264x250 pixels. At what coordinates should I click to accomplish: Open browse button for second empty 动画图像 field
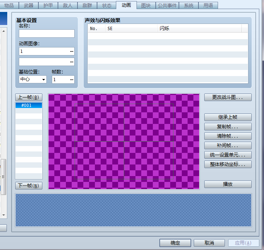click(x=72, y=62)
